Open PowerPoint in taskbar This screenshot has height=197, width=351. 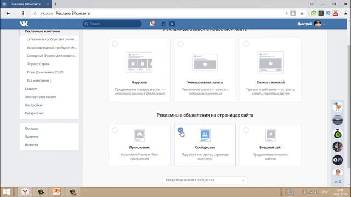[x=56, y=192]
